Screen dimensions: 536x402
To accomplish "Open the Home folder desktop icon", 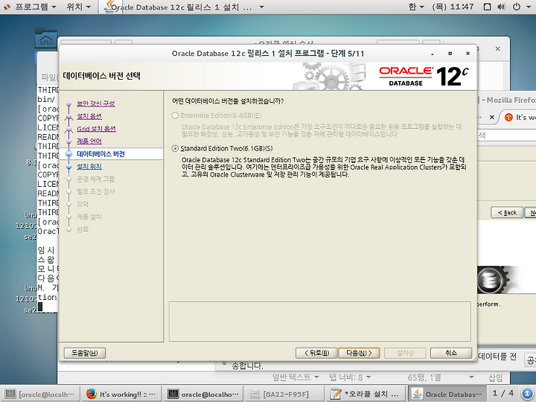I will (46, 38).
